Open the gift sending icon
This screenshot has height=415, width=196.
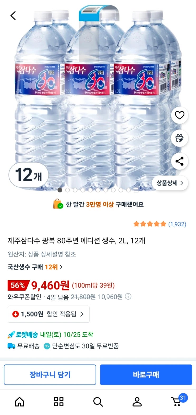tap(179, 138)
